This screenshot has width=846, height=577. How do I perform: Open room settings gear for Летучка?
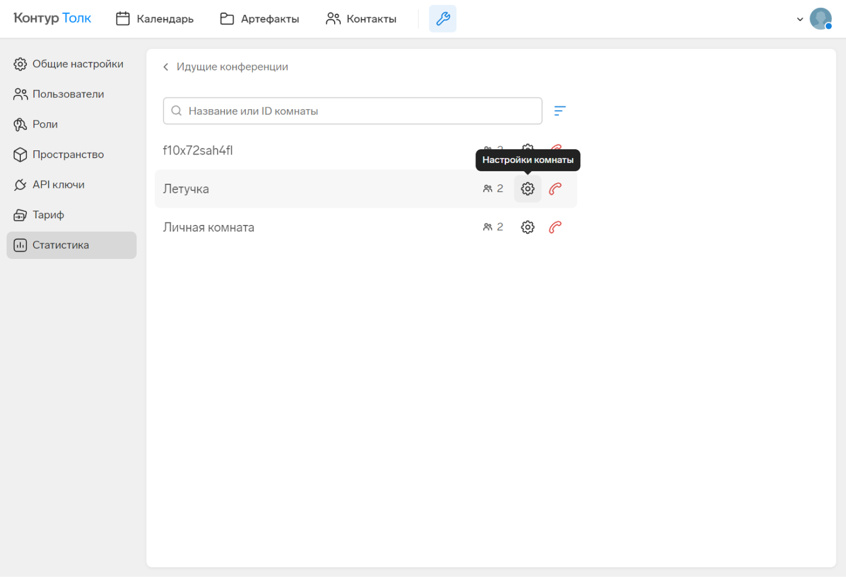coord(527,189)
